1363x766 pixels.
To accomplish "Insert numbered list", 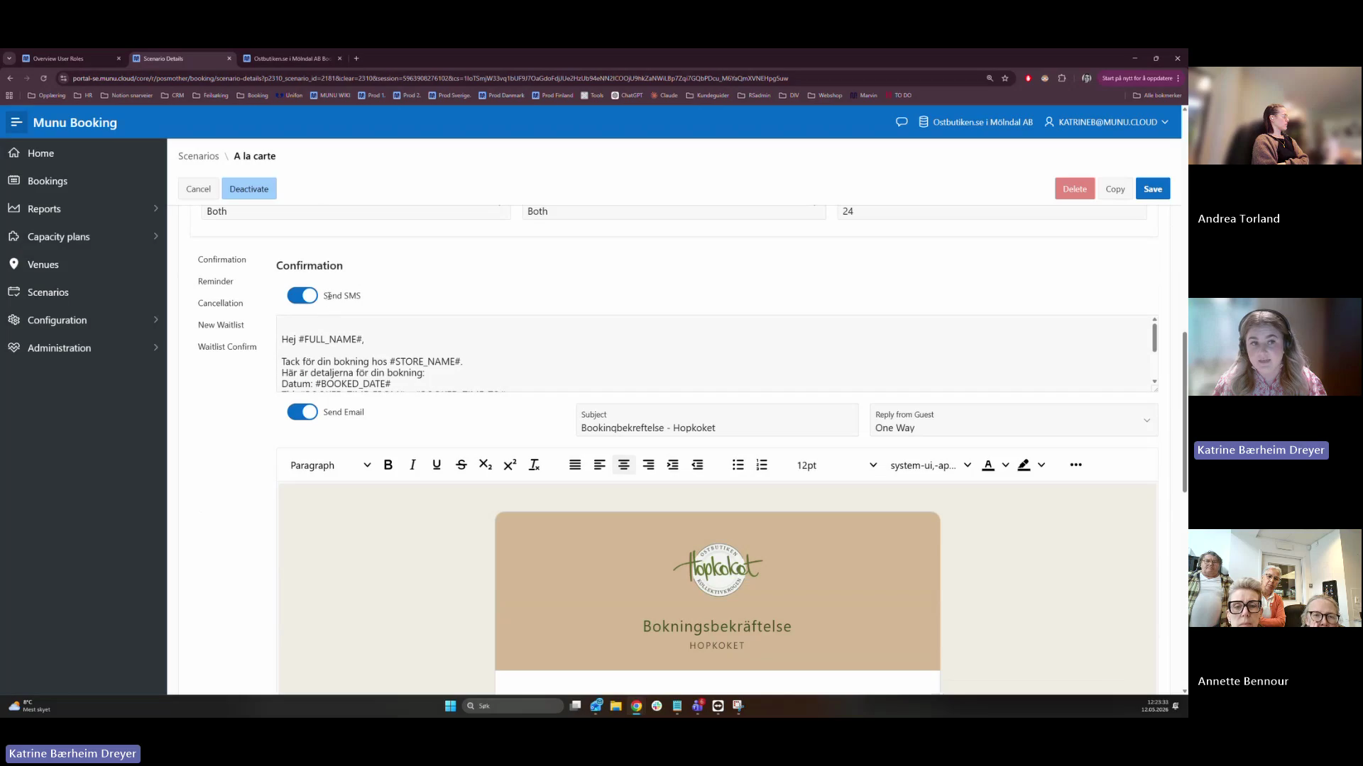I will tap(762, 465).
